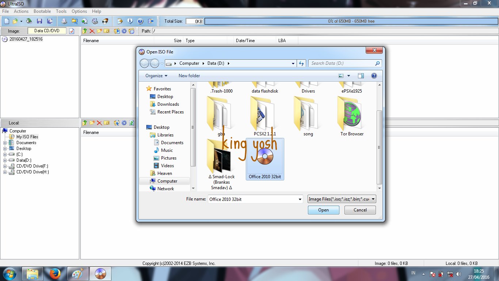Click the Up arrow icon in Image pane toolbar
The image size is (499, 281).
click(x=85, y=31)
